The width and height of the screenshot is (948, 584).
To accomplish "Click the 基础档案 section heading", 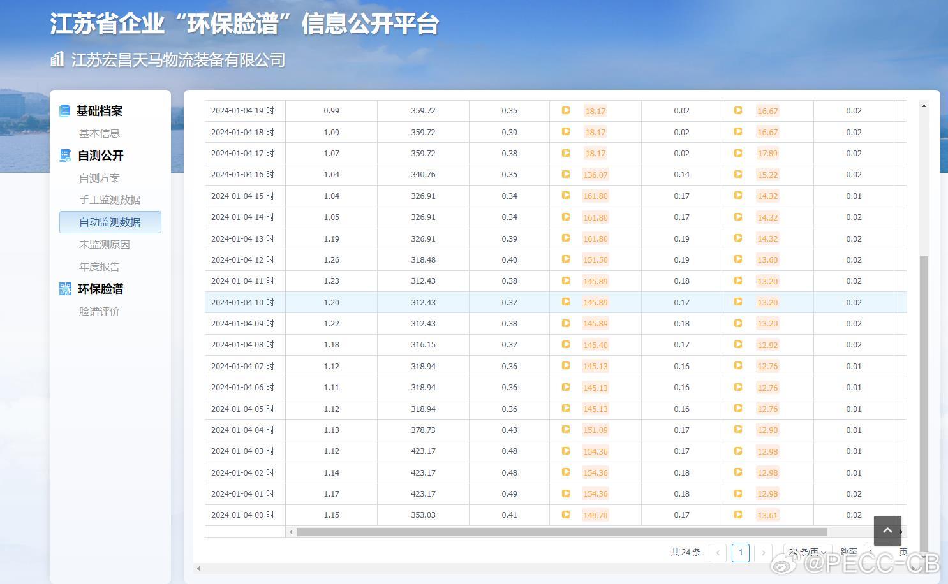I will pos(100,111).
